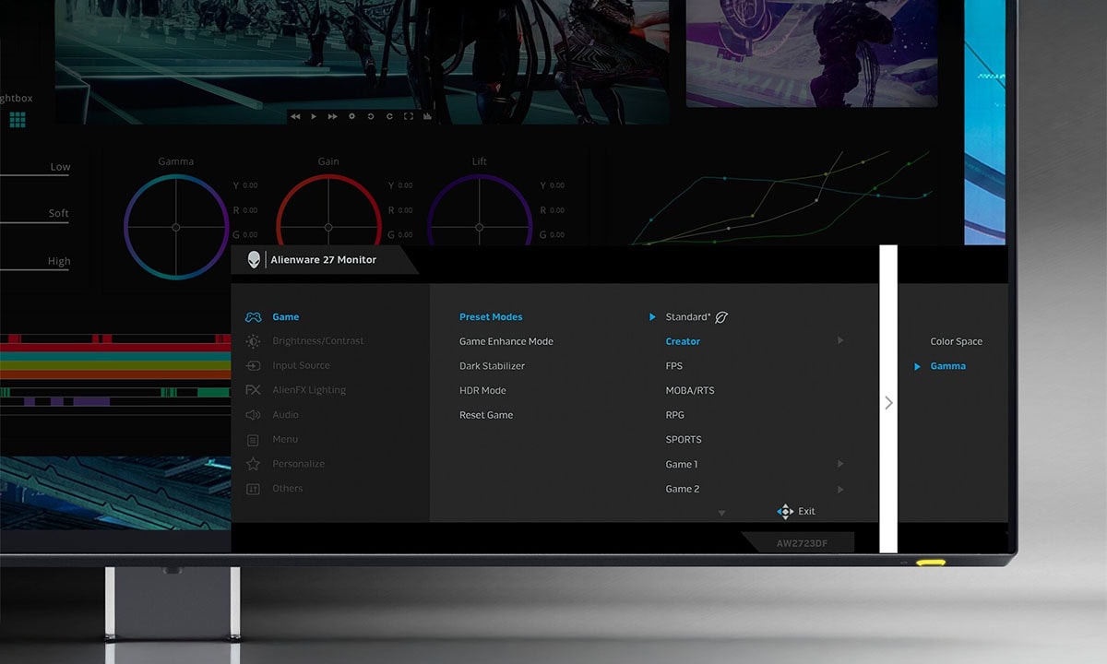
Task: Open the Menu list icon
Action: [x=253, y=440]
